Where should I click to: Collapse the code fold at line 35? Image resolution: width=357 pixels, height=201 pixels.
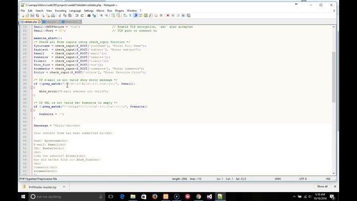tap(32, 88)
